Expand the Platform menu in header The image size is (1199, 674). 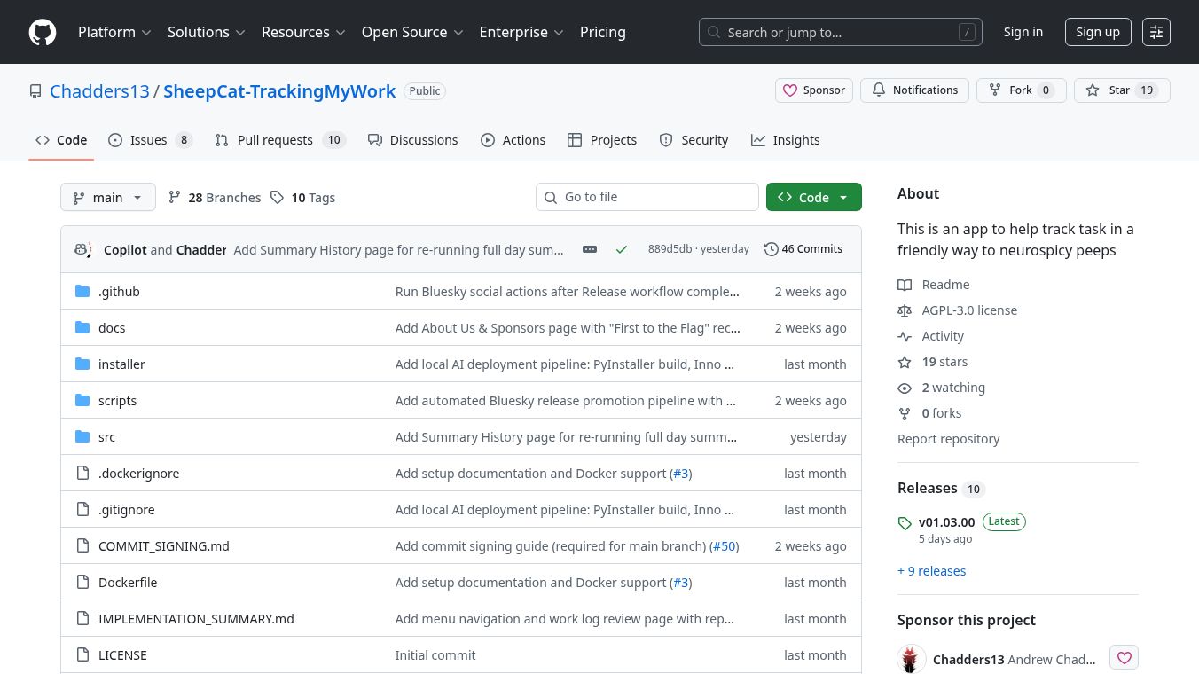(x=114, y=32)
